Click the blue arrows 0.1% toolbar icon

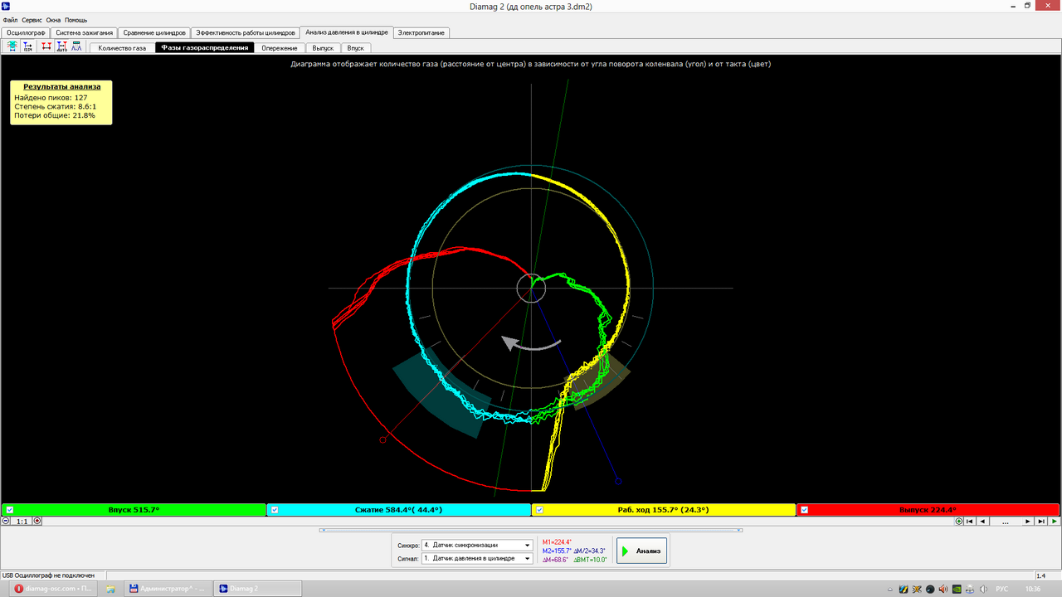(x=27, y=47)
